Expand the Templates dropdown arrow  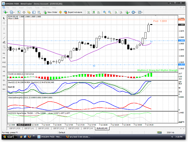[x=142, y=12]
